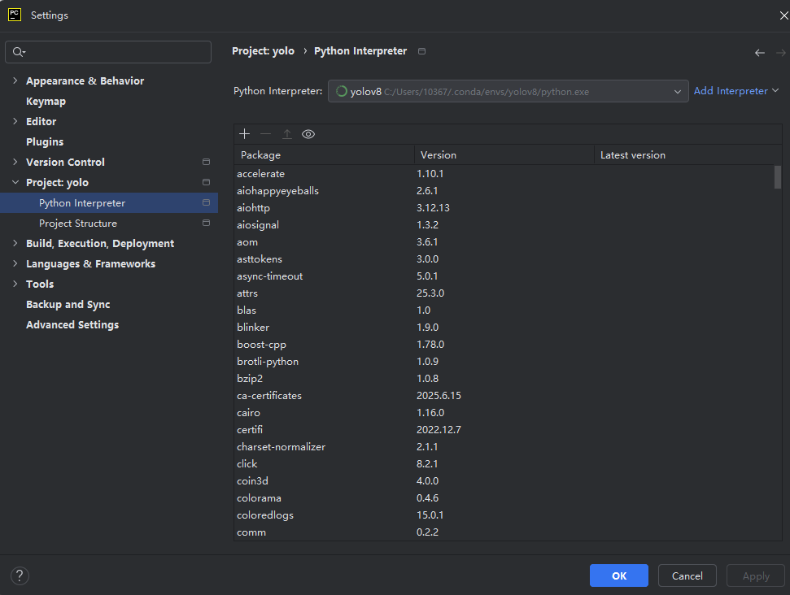This screenshot has width=790, height=595.
Task: Select the blas package row
Action: point(504,310)
